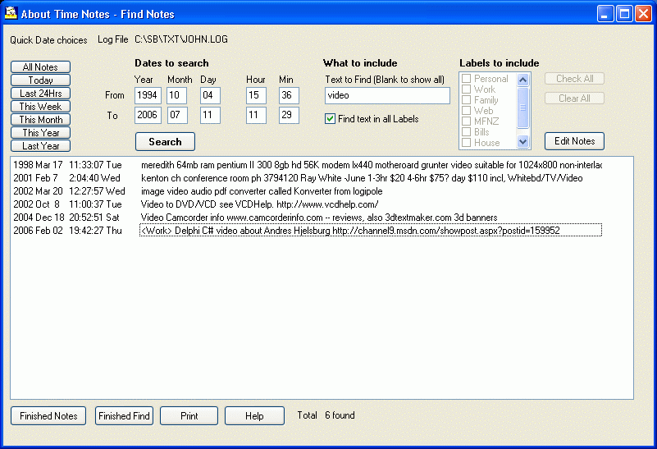Click the From Month field 10

point(177,95)
